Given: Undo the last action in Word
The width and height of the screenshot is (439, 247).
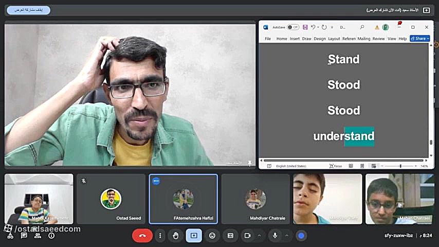Looking at the screenshot, I should 313,27.
